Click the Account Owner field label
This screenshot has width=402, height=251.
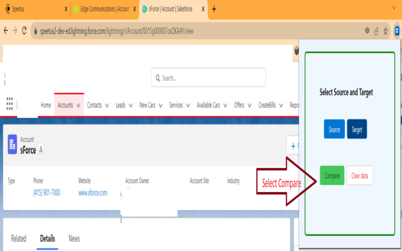pyautogui.click(x=137, y=181)
